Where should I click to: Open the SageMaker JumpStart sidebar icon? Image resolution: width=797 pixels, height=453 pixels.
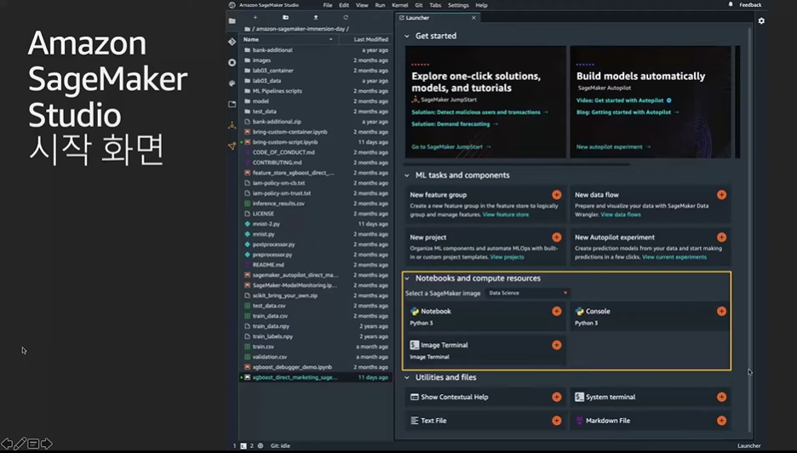coord(232,125)
